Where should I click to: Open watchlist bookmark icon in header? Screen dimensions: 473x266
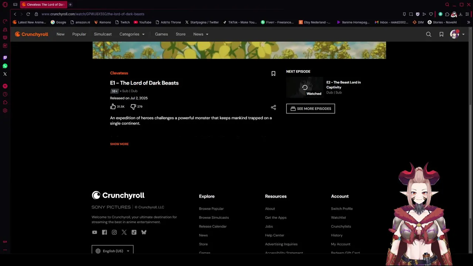[x=441, y=34]
